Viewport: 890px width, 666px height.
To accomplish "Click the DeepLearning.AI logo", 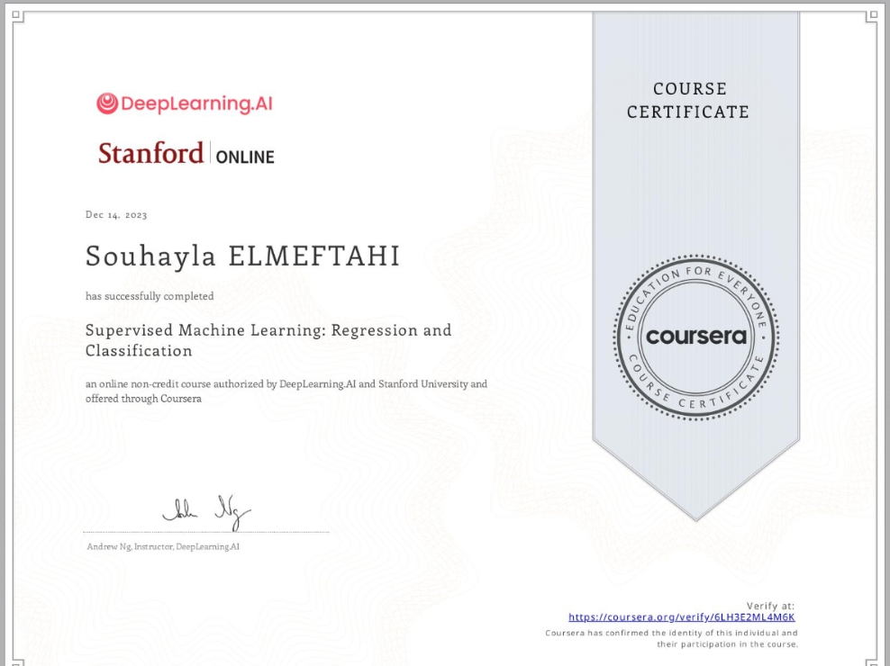I will click(185, 103).
